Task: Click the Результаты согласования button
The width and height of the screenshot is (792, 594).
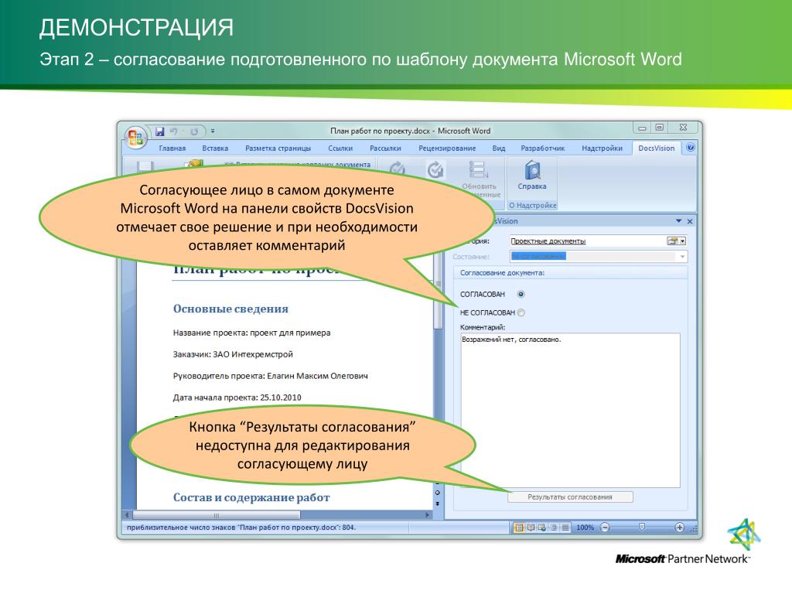Action: 570,497
